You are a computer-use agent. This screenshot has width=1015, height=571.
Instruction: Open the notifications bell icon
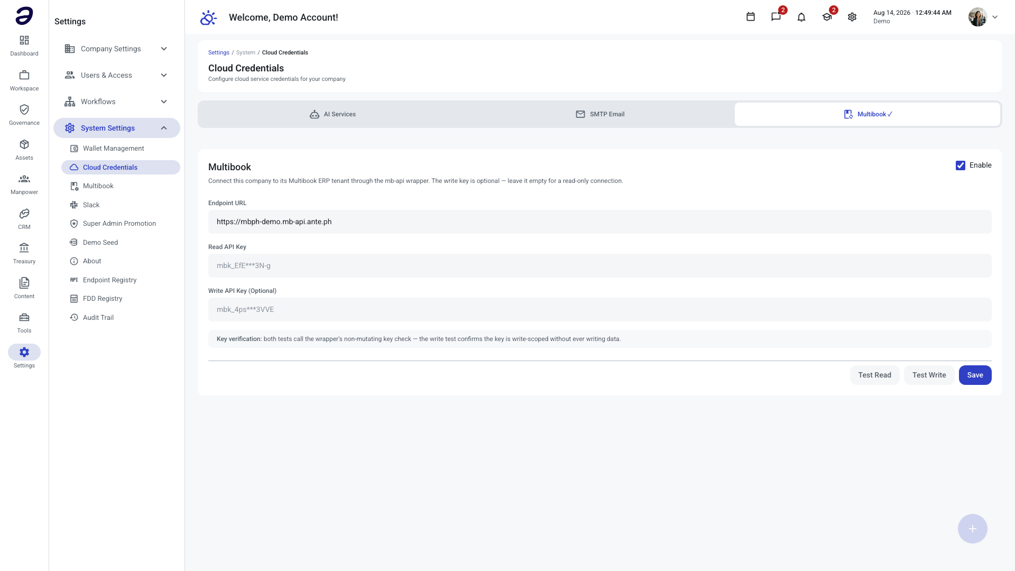pos(801,17)
